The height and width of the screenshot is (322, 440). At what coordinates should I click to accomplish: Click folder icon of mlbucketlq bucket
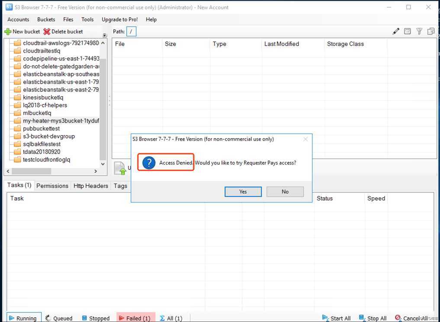click(x=17, y=113)
